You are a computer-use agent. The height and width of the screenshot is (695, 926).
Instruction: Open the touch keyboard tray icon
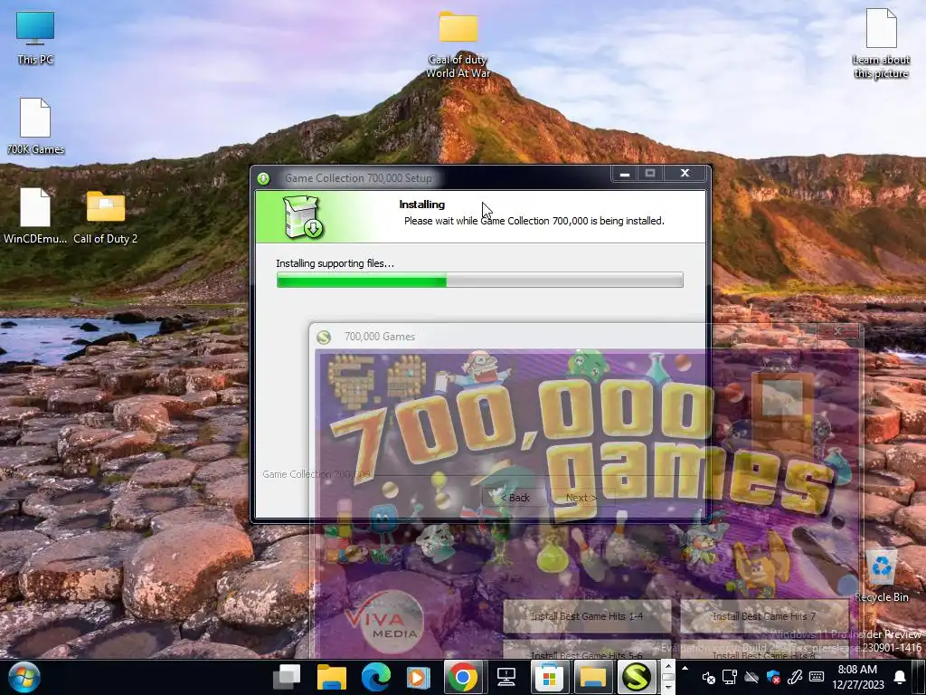[x=817, y=677]
